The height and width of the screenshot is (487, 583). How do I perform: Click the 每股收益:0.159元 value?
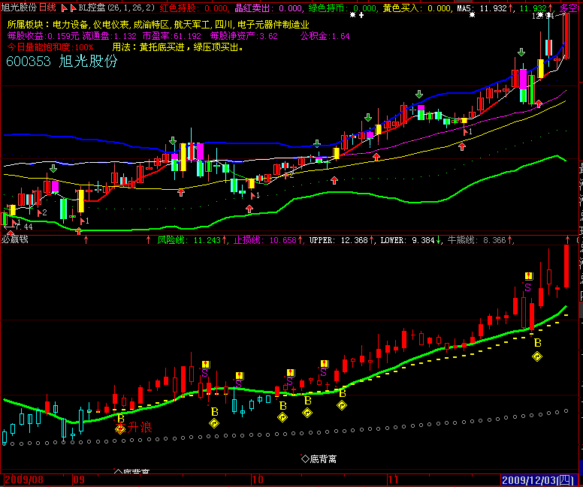pyautogui.click(x=43, y=37)
